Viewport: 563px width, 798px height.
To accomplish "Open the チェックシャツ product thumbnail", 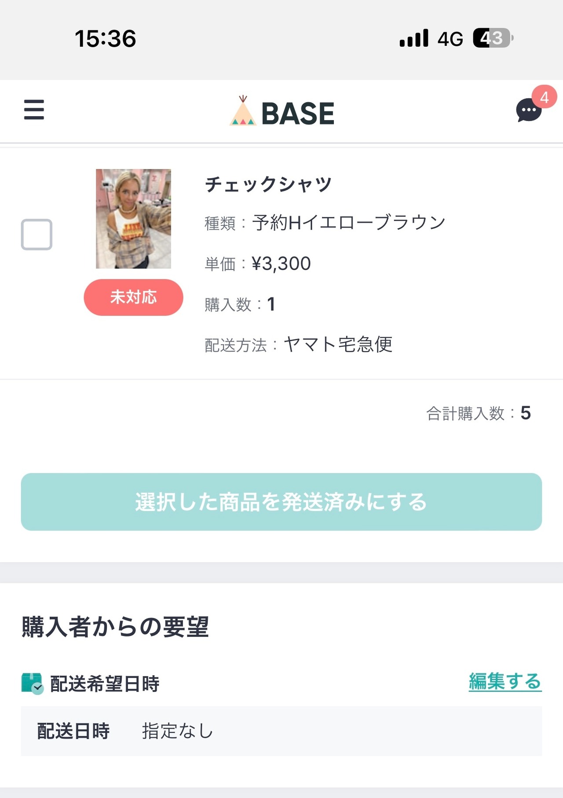I will [133, 219].
